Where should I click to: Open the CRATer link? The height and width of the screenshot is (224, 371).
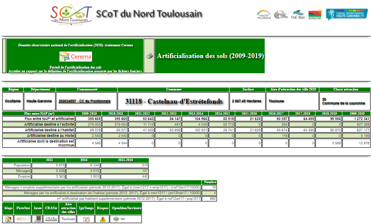(x=51, y=219)
